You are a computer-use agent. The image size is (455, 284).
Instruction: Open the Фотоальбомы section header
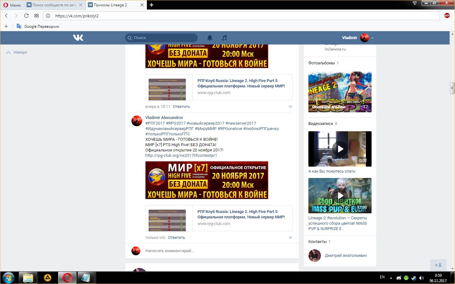pyautogui.click(x=322, y=63)
